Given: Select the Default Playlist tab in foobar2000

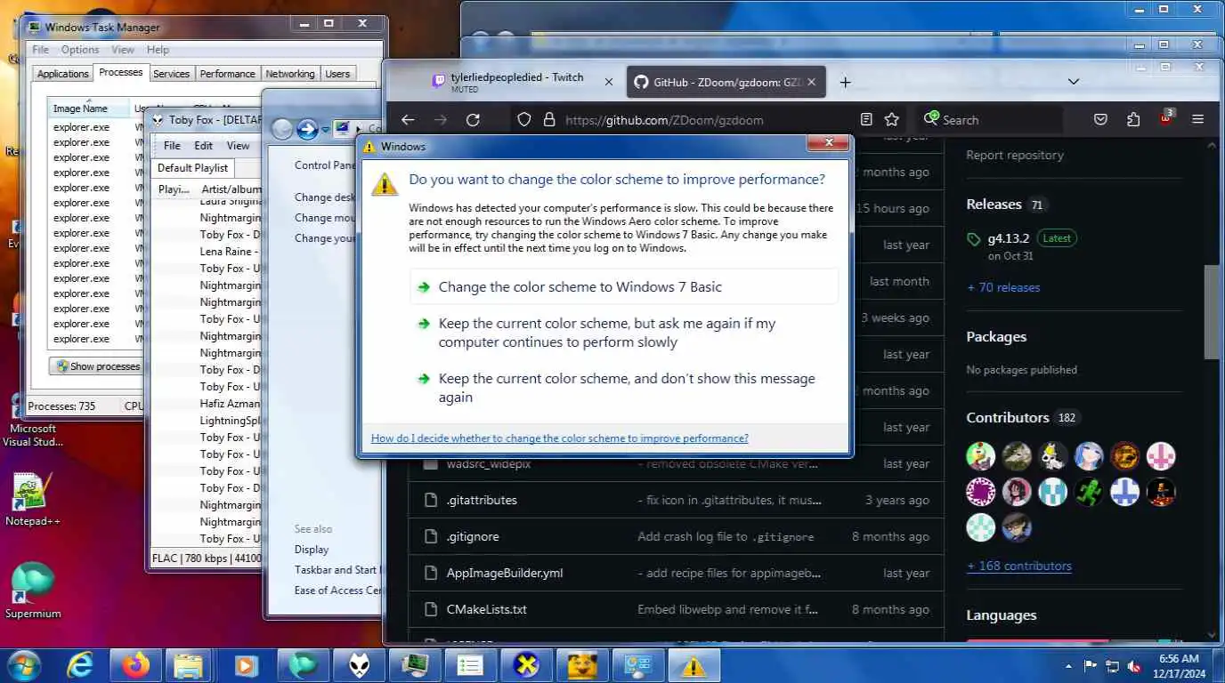Looking at the screenshot, I should [x=192, y=168].
